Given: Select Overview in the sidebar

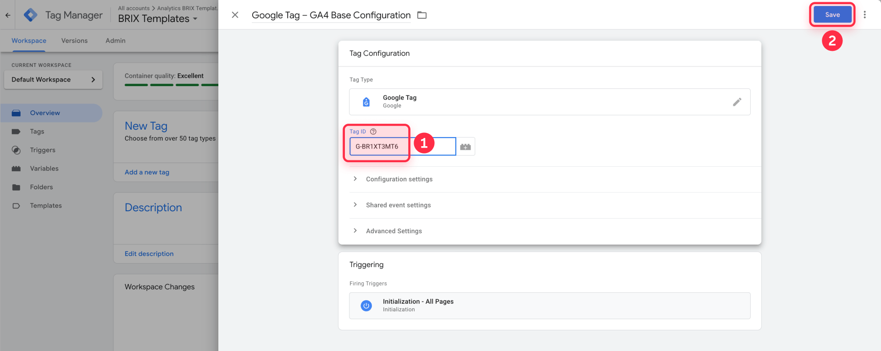Looking at the screenshot, I should point(51,113).
